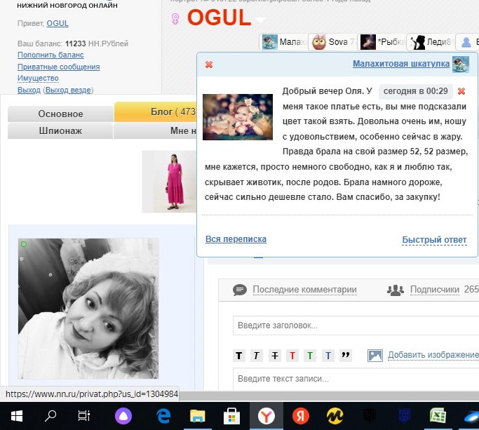Open black-and-white profile photo
This screenshot has width=479, height=430.
click(x=88, y=309)
